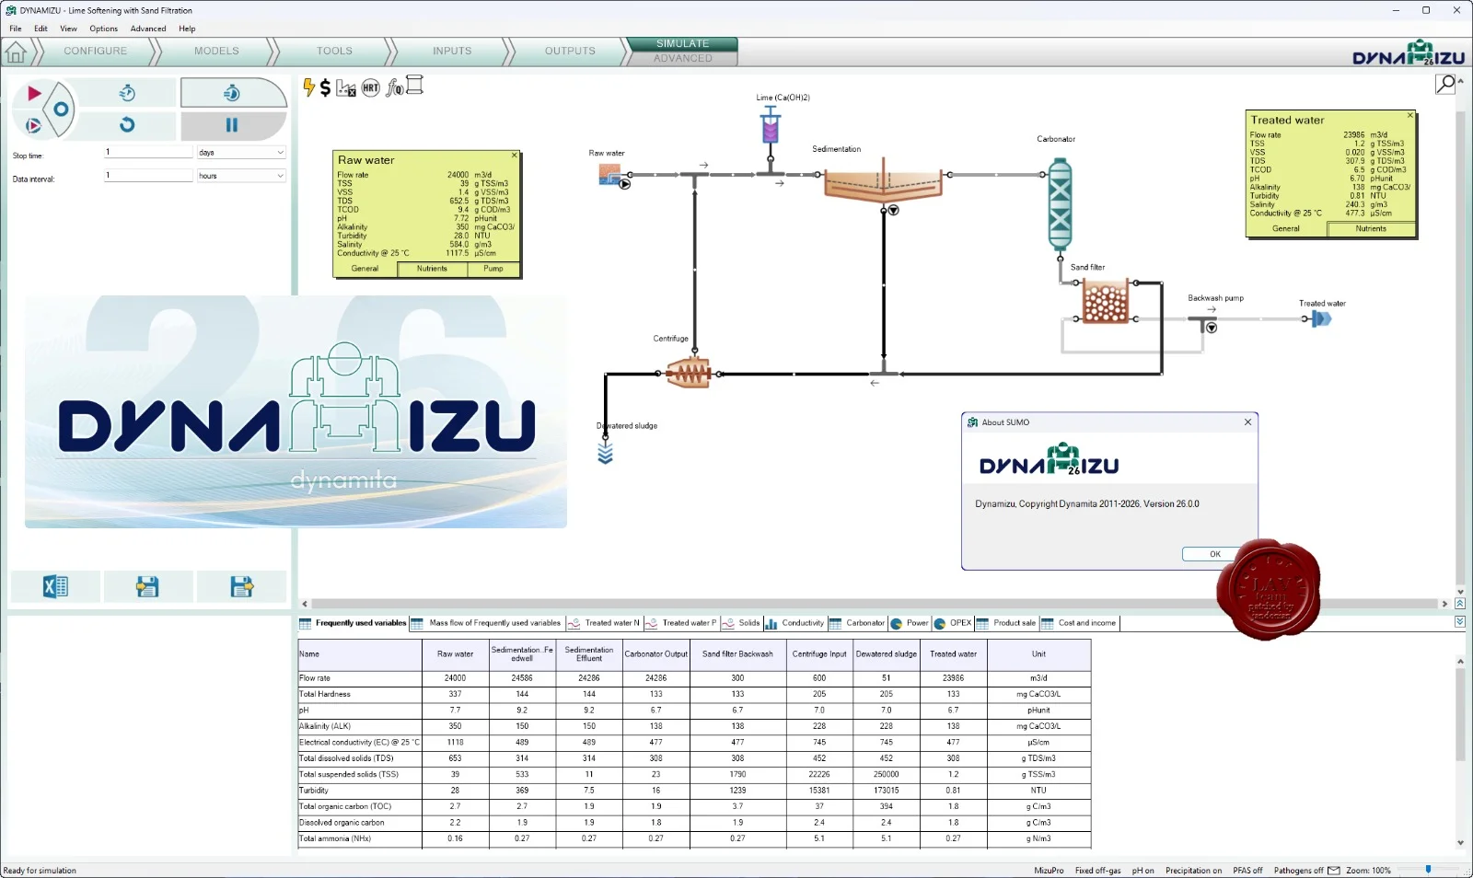Image resolution: width=1473 pixels, height=878 pixels.
Task: Open General tab in Treated water panel
Action: (1286, 229)
